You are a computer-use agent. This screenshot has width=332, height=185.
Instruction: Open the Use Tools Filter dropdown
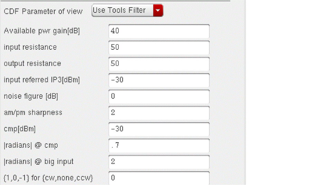click(x=123, y=11)
